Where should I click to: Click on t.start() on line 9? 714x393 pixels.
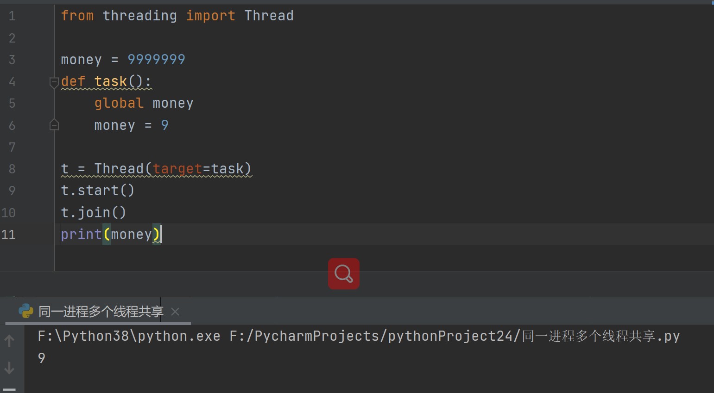(x=97, y=190)
